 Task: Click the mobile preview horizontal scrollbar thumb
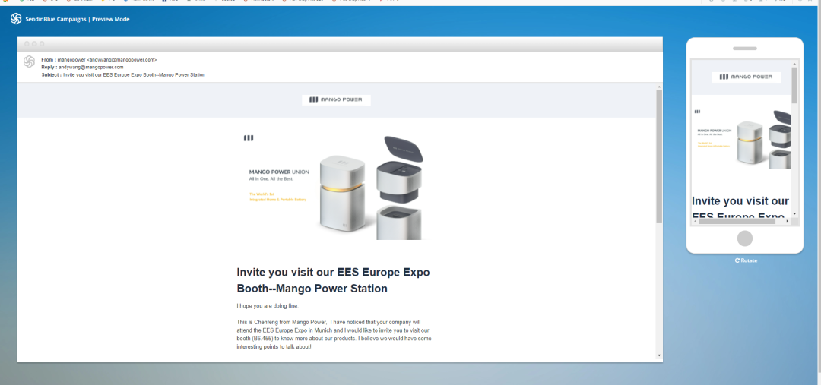coord(737,221)
